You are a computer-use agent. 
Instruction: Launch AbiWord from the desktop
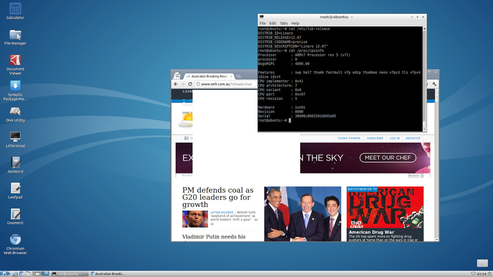click(15, 165)
